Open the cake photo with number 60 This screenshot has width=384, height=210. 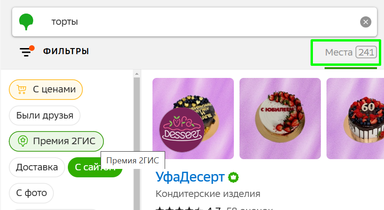click(x=355, y=119)
